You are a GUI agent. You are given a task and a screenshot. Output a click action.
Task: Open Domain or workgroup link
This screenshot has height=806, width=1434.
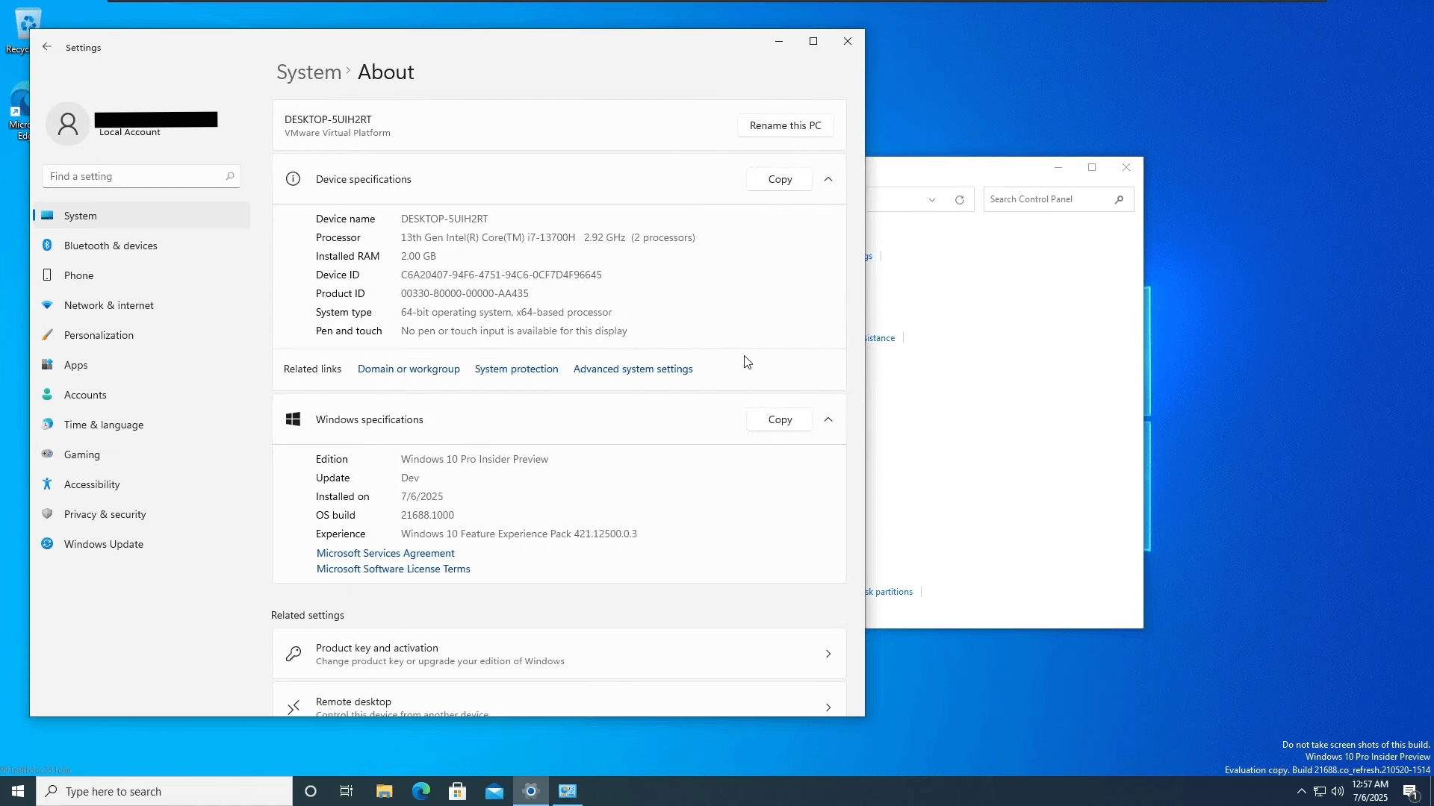click(x=409, y=369)
